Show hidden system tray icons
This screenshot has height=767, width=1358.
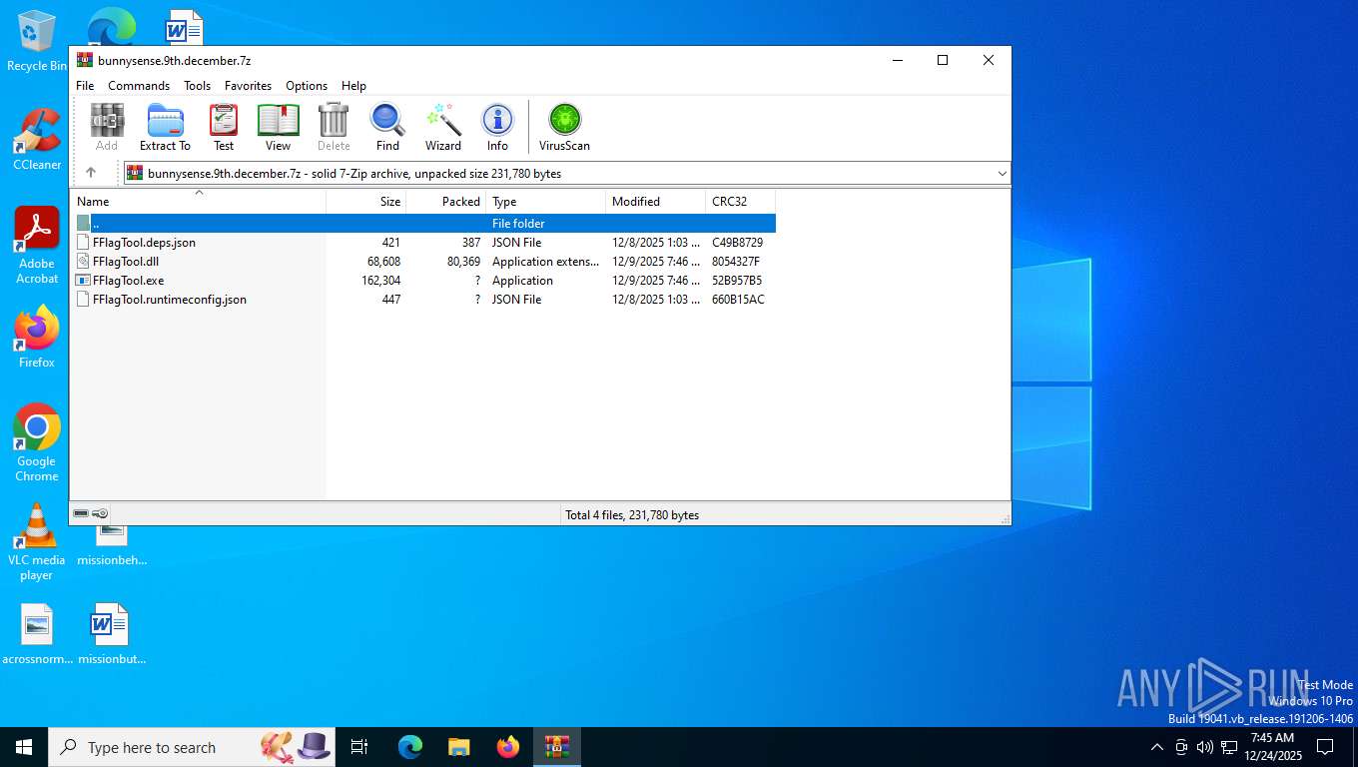pos(1157,747)
